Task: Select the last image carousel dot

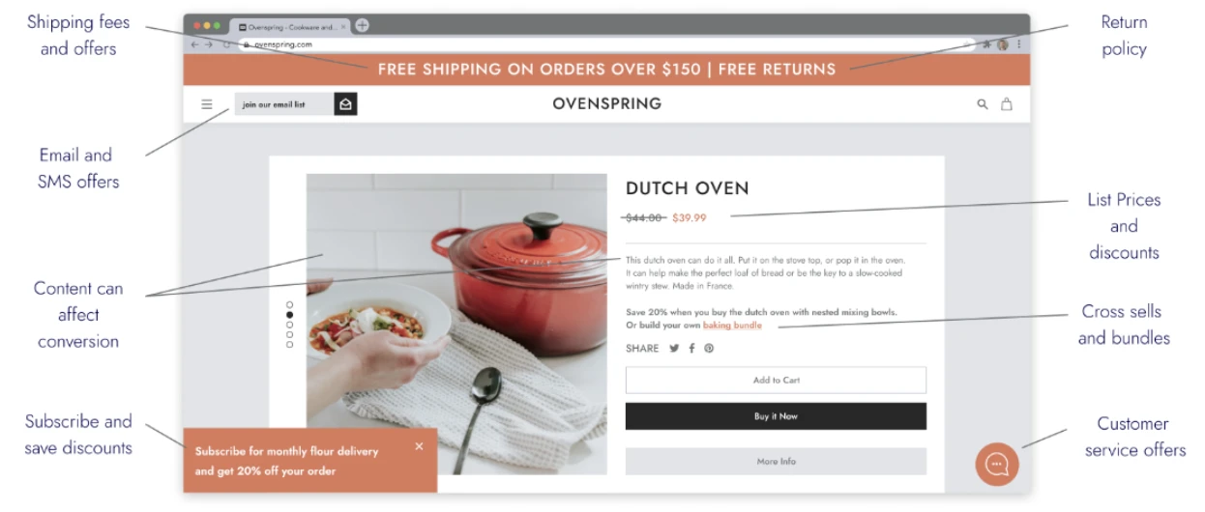Action: [289, 345]
